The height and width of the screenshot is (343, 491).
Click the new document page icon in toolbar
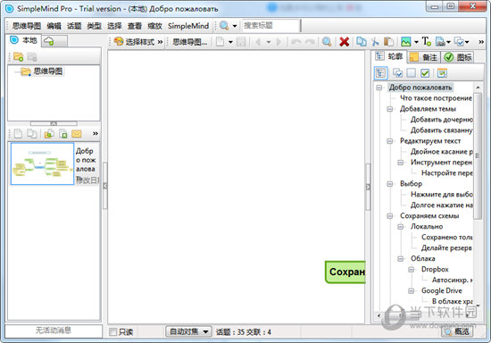point(221,41)
